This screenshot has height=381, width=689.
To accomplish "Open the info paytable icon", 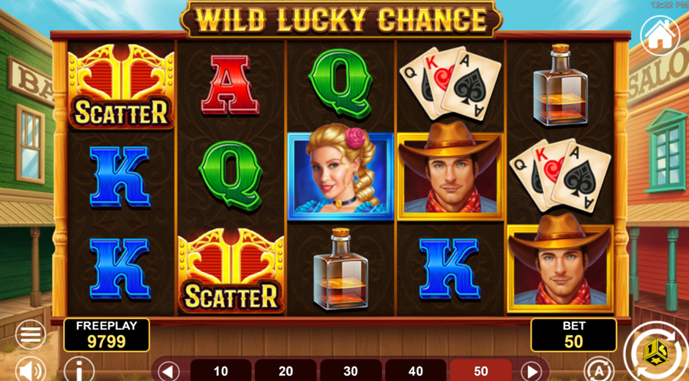I will point(79,371).
